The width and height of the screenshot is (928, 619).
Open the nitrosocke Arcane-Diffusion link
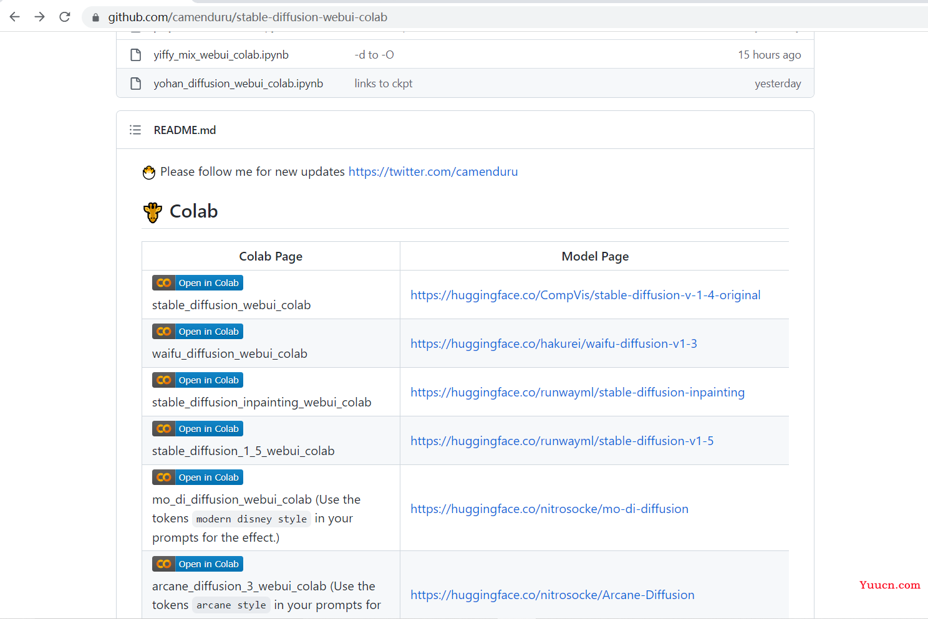[x=553, y=595]
